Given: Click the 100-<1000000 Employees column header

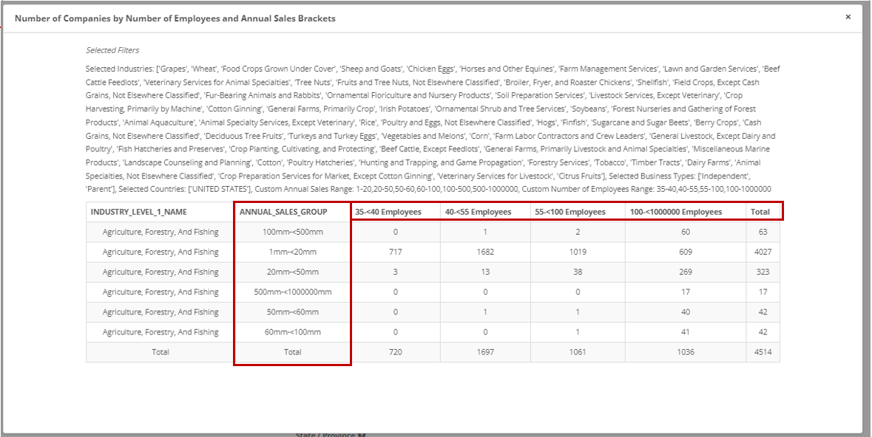Looking at the screenshot, I should 676,212.
